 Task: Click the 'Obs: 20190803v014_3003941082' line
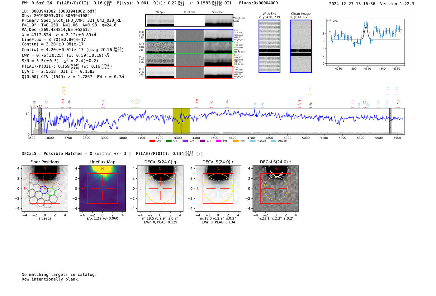tap(56, 16)
